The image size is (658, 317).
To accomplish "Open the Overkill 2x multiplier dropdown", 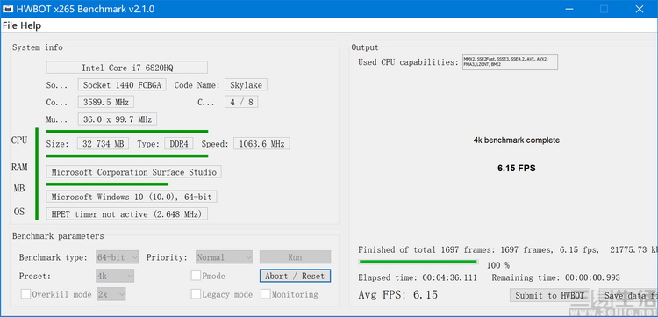I will 111,294.
